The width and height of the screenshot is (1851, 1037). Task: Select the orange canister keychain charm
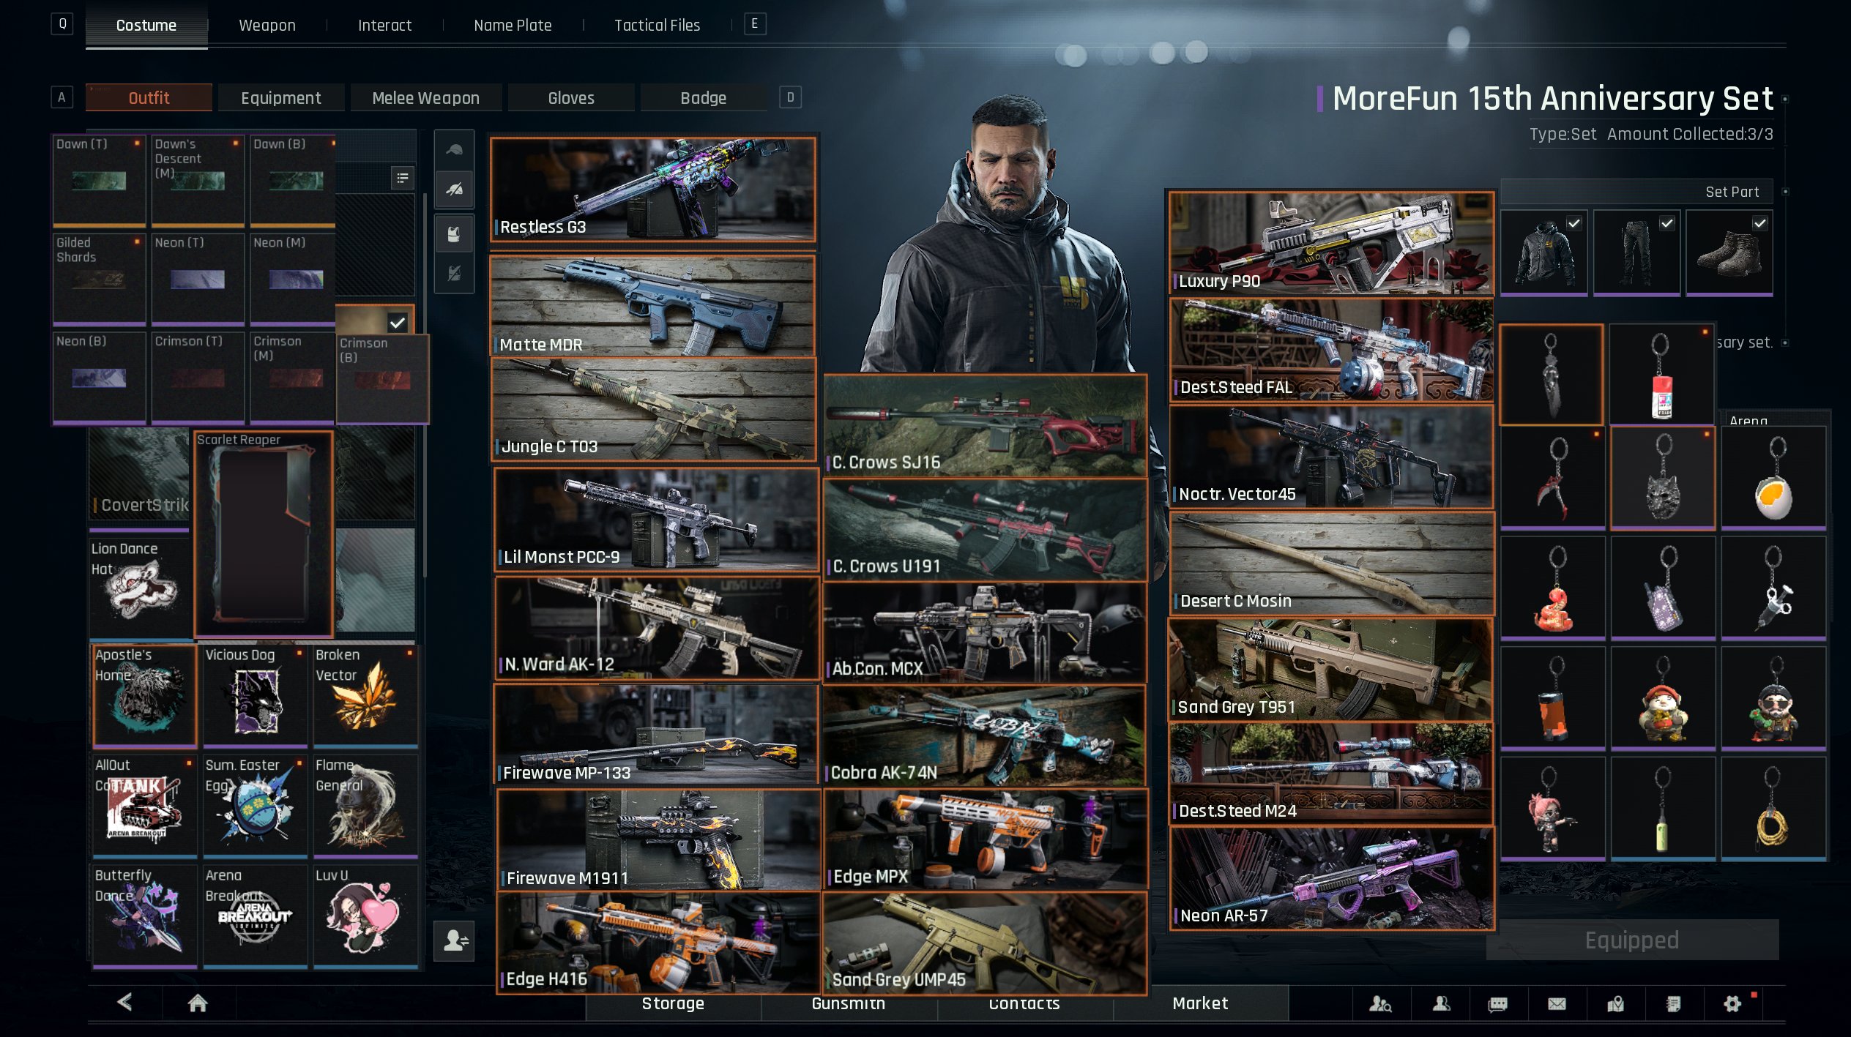coord(1552,698)
